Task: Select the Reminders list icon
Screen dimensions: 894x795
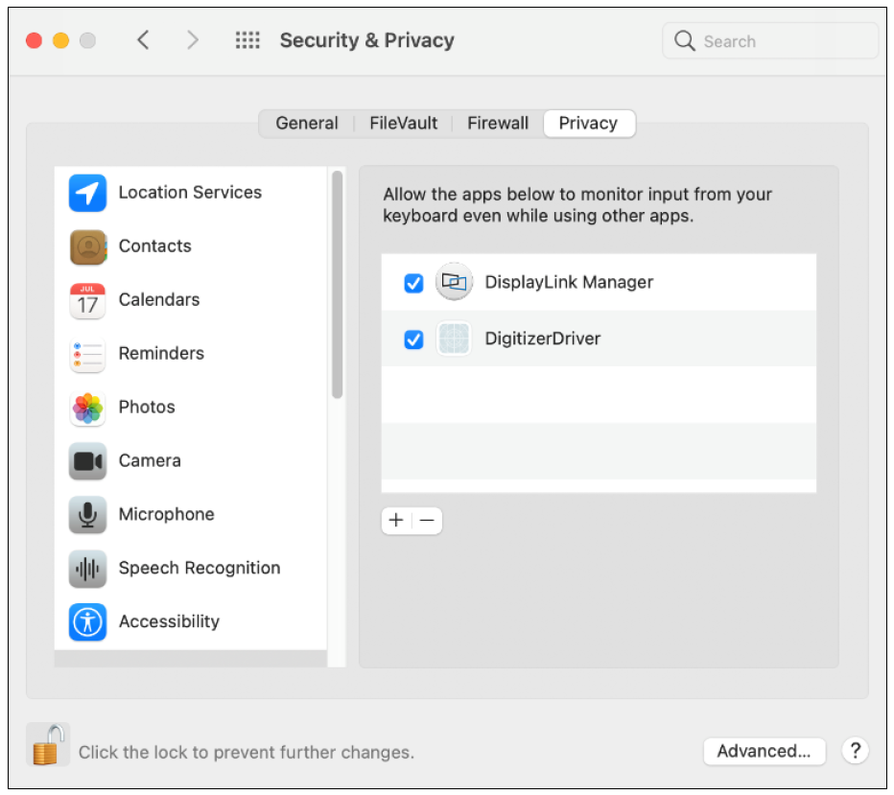Action: click(87, 354)
